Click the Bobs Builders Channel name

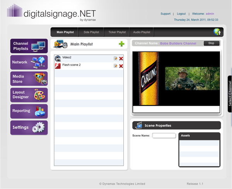coord(178,43)
